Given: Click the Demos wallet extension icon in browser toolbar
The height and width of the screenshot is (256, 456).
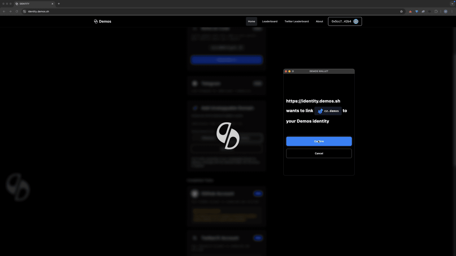Looking at the screenshot, I should pyautogui.click(x=430, y=11).
